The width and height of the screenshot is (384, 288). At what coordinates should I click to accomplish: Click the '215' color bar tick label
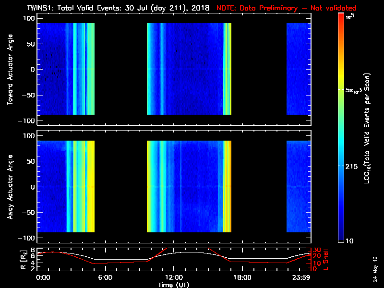click(x=351, y=167)
